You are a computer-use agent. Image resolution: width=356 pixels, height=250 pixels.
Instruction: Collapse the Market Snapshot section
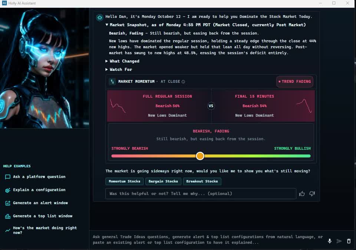(107, 25)
